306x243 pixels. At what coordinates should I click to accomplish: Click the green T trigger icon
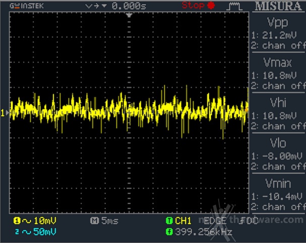coord(169,220)
